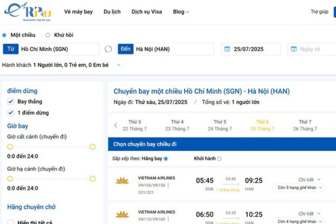Go to previous dates with the left arrow
Image resolution: width=336 pixels, height=224 pixels.
[x=116, y=125]
